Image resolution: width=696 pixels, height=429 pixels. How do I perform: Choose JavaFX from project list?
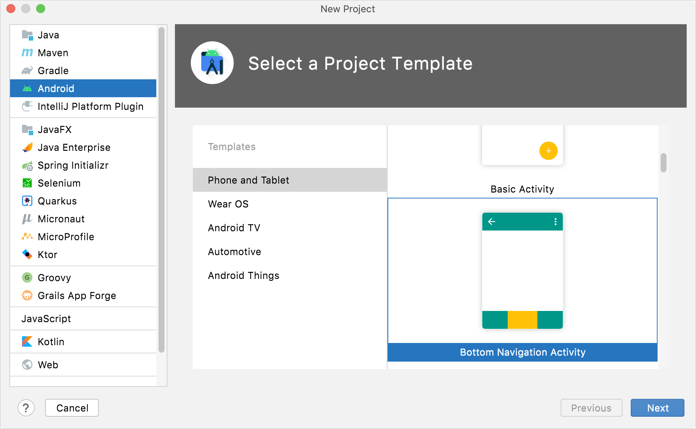point(83,130)
